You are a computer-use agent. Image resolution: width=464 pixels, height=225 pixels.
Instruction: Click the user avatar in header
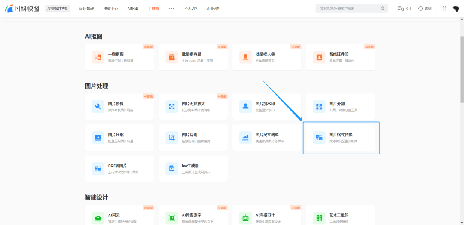tap(455, 9)
